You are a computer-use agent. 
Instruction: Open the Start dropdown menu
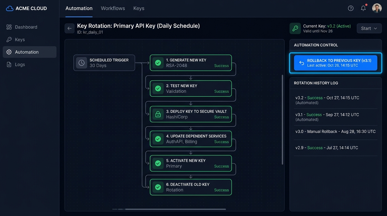[369, 28]
